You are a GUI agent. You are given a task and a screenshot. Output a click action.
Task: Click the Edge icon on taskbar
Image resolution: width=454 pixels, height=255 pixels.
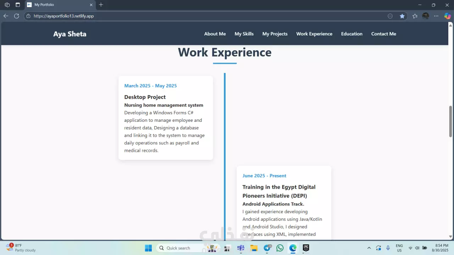(x=293, y=248)
